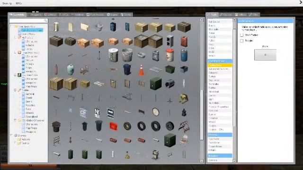Open the Specialized list under Builder
303x170 pixels.
(x=32, y=117)
